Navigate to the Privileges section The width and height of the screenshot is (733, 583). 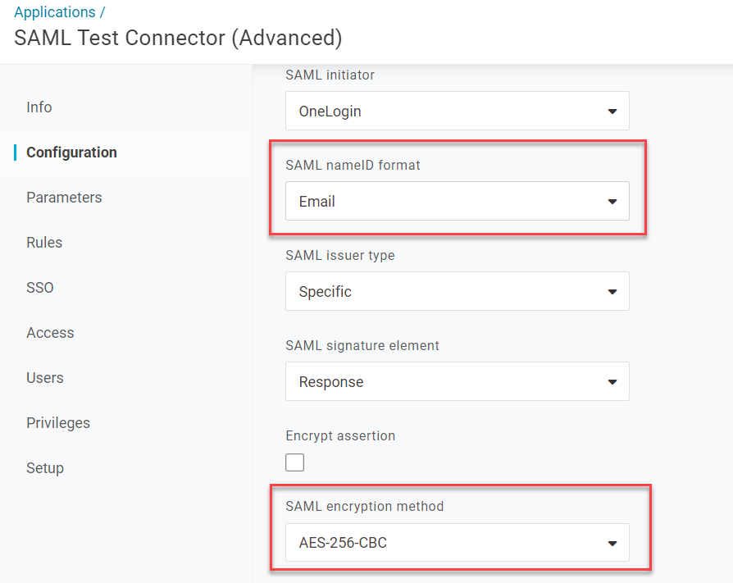coord(58,422)
